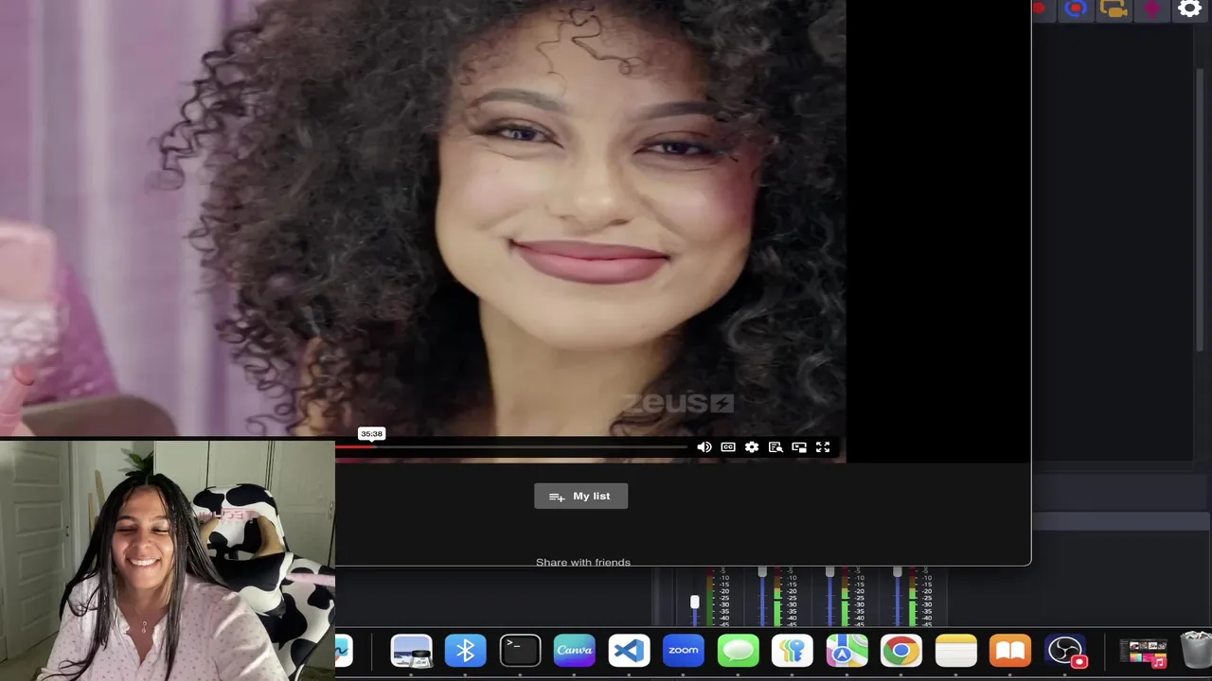Click the webcam overlay thumbnail
Image resolution: width=1212 pixels, height=681 pixels.
click(x=168, y=560)
